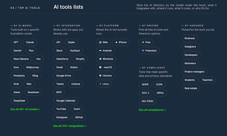
Task: Choose the Slack integration
Action: (x=59, y=51)
